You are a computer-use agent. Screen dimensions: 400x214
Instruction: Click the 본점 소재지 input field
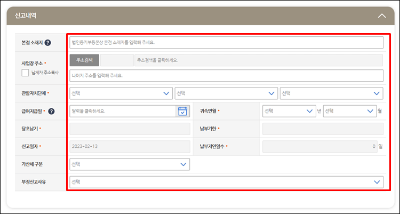tap(226, 42)
